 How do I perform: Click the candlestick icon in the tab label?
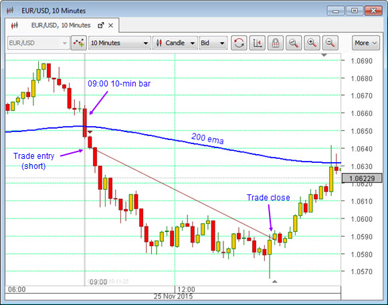pyautogui.click(x=15, y=25)
